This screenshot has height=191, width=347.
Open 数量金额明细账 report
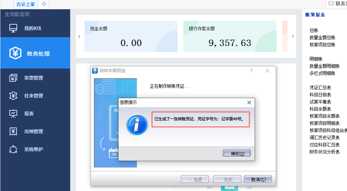[324, 66]
